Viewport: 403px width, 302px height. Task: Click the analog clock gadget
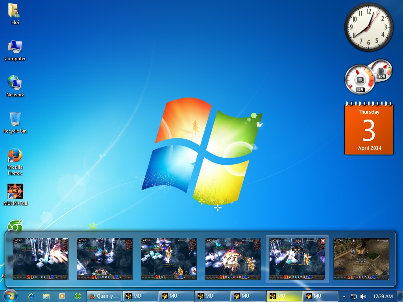click(x=368, y=27)
